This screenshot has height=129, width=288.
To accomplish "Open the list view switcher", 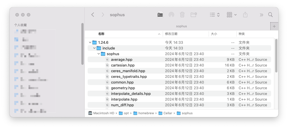I will (x=215, y=15).
